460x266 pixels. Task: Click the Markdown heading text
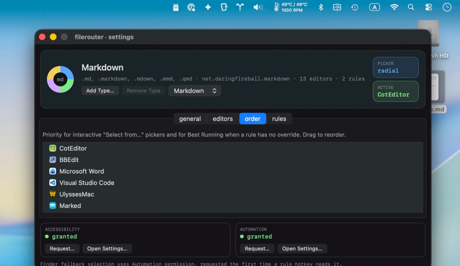coord(102,67)
